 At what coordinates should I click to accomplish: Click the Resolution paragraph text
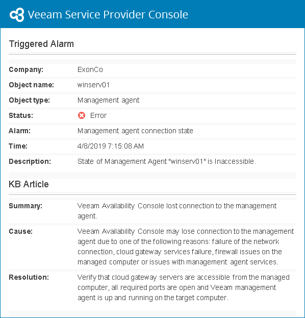click(184, 287)
